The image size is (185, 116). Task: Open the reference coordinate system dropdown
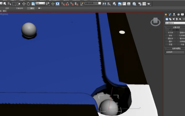click(x=40, y=3)
